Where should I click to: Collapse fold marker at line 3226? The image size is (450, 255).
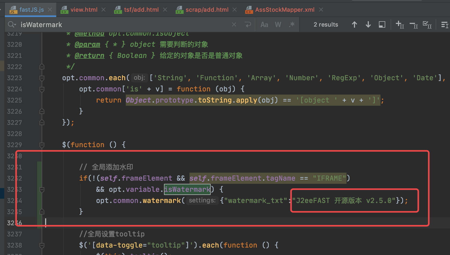click(42, 111)
